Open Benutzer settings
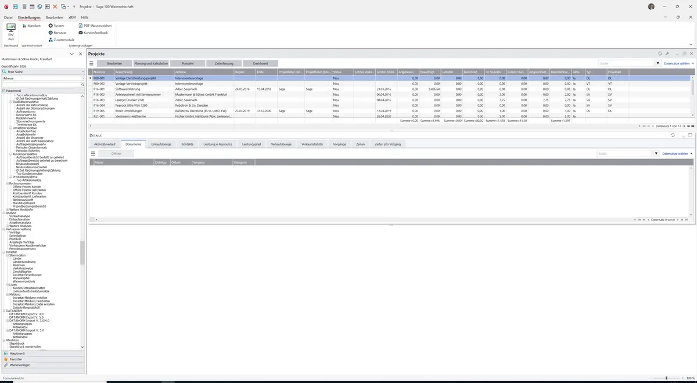Screen dimensions: 697x383 [x=57, y=32]
